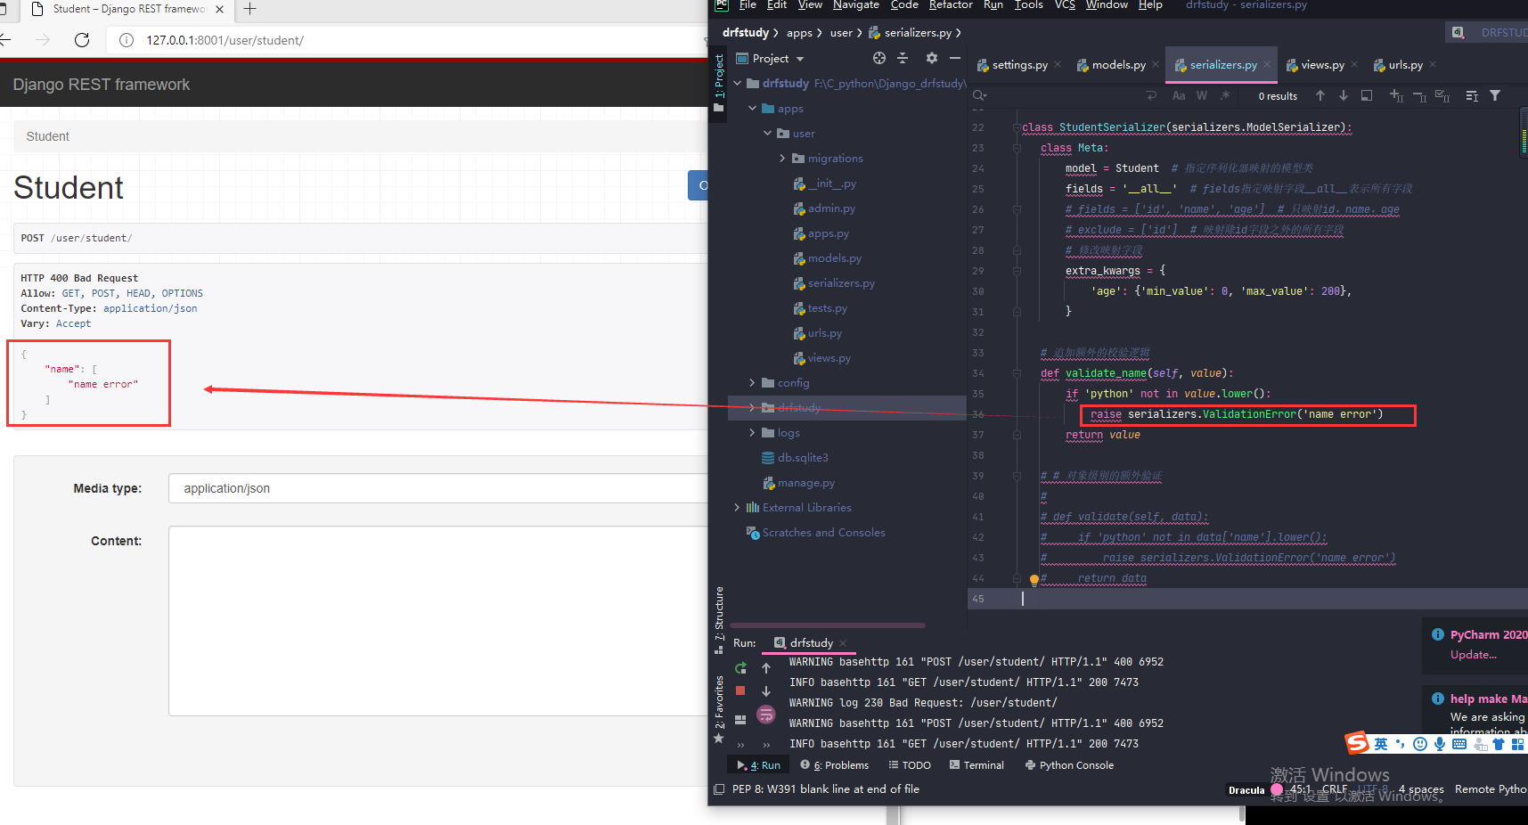Open new browser tab
Screen dimensions: 1528x825
pos(250,9)
